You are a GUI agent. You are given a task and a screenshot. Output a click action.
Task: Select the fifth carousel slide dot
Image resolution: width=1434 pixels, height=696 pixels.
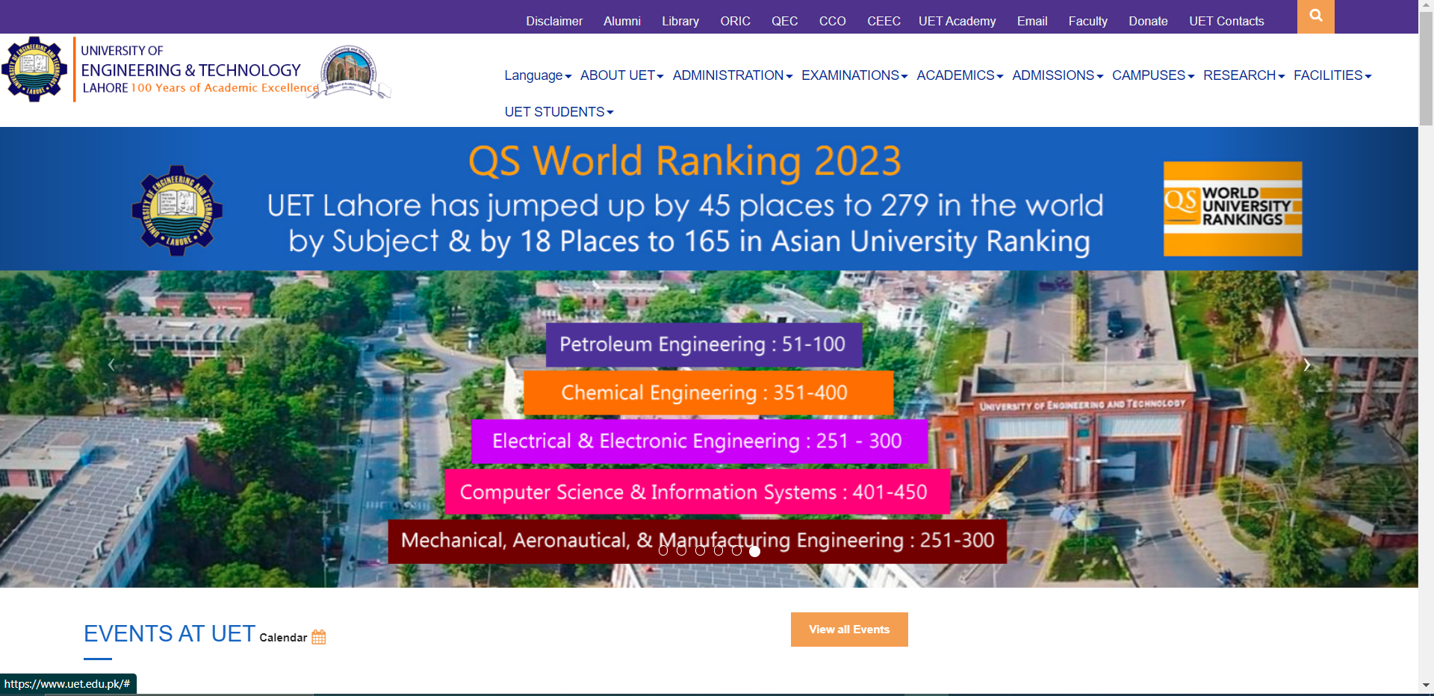coord(736,551)
